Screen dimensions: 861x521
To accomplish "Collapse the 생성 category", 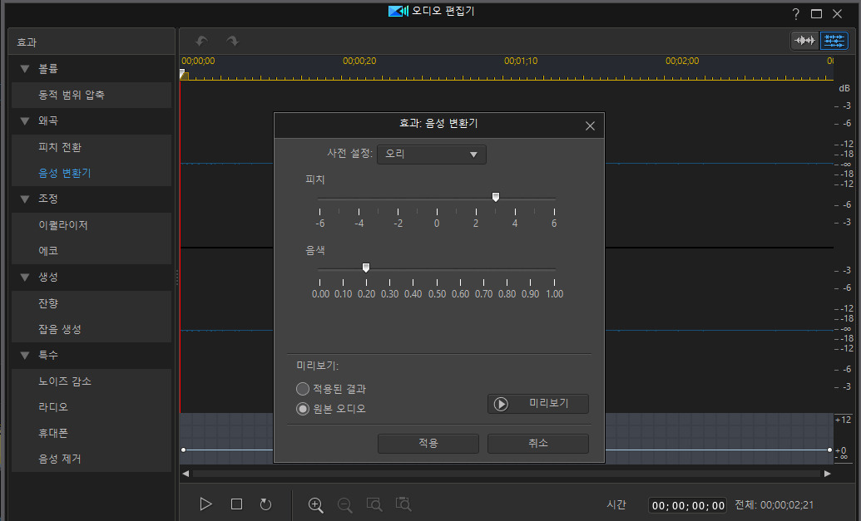I will pyautogui.click(x=25, y=277).
